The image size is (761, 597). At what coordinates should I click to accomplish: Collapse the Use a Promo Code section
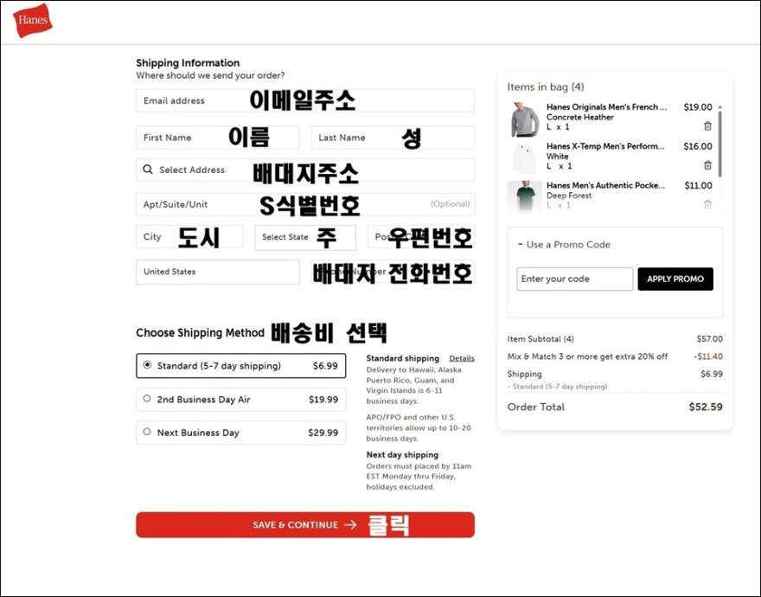click(x=564, y=244)
